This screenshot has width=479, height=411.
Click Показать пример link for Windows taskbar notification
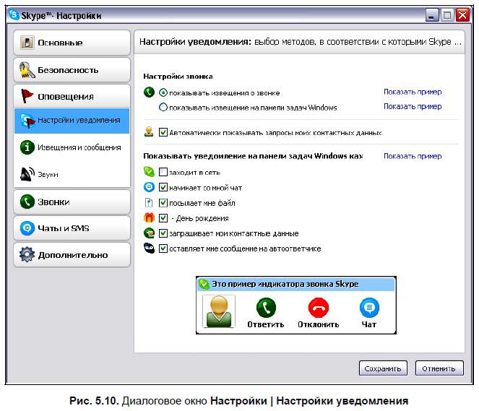coord(413,106)
